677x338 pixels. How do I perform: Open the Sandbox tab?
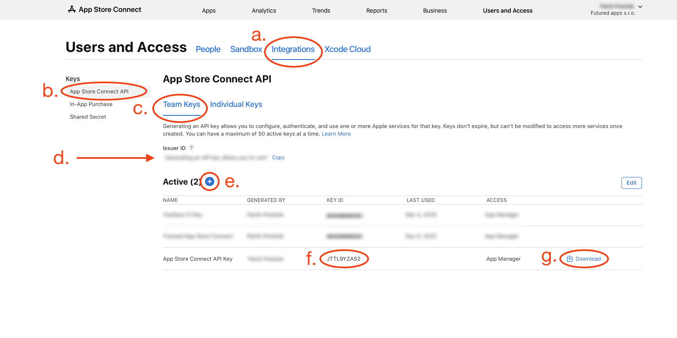[246, 49]
